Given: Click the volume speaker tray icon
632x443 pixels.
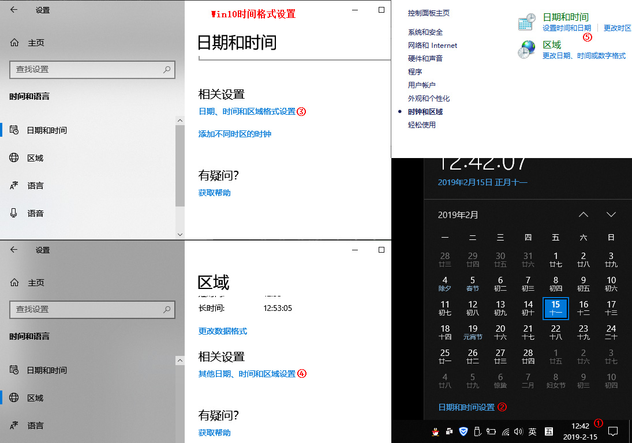Looking at the screenshot, I should (519, 431).
